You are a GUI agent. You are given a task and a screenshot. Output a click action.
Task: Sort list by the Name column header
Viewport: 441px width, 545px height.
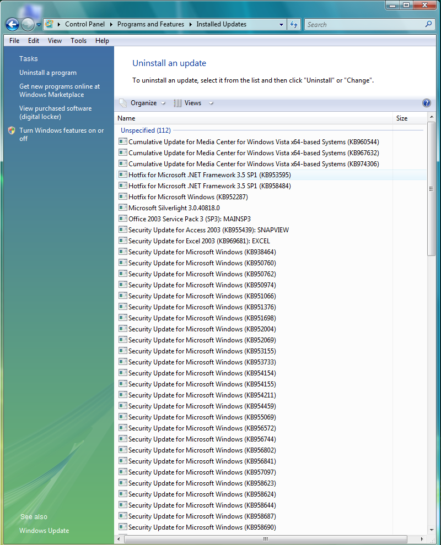pyautogui.click(x=255, y=118)
